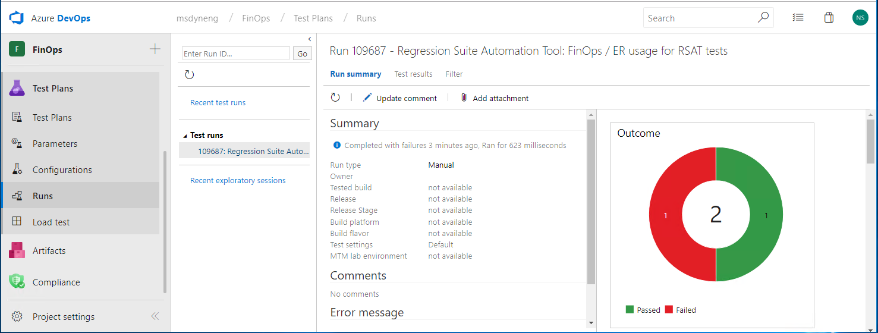Collapse the sidebar with double-chevron icon
The image size is (878, 333).
[x=155, y=316]
